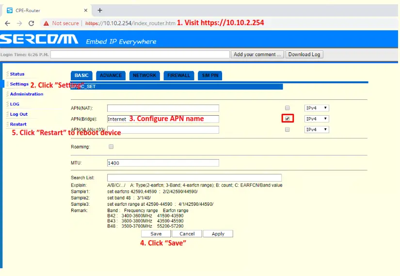The width and height of the screenshot is (400, 276).
Task: Uncheck the APN(Bridge) checkbox
Action: pos(287,119)
